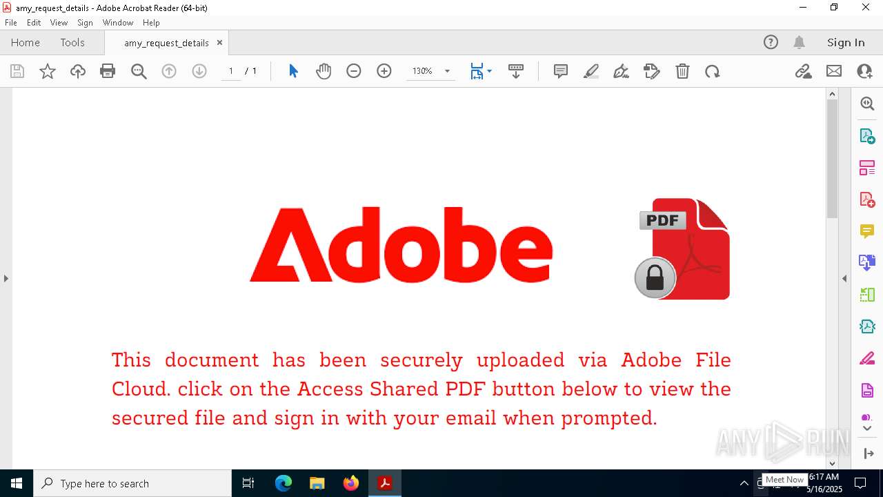883x497 pixels.
Task: Open the Edit menu
Action: [x=34, y=22]
